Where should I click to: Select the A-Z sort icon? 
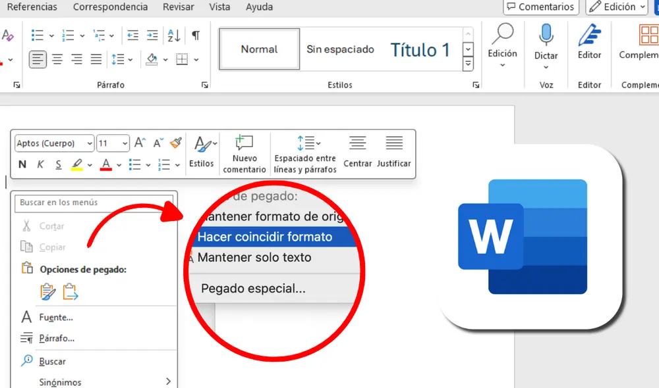tap(173, 35)
